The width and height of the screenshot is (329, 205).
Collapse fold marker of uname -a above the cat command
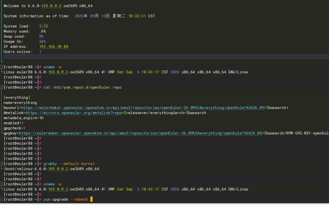coord(1,67)
